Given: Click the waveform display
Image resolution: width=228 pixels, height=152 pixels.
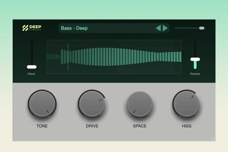Looking at the screenshot, I should (114, 57).
